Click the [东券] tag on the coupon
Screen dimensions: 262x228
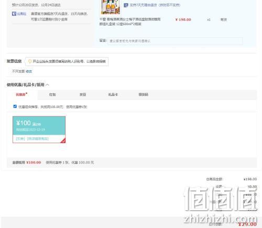(20, 139)
